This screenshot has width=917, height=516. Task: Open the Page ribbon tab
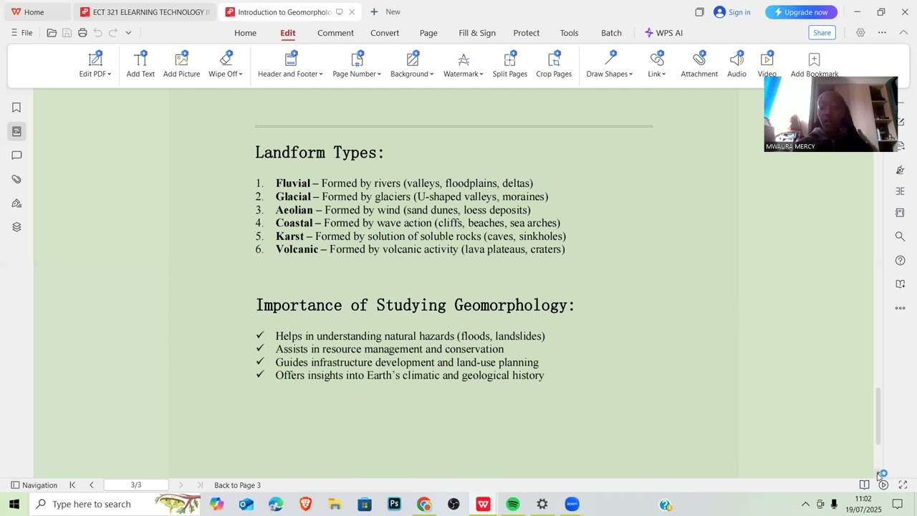click(x=428, y=33)
